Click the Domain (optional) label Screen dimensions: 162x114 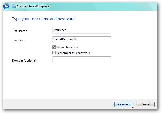tap(25, 60)
